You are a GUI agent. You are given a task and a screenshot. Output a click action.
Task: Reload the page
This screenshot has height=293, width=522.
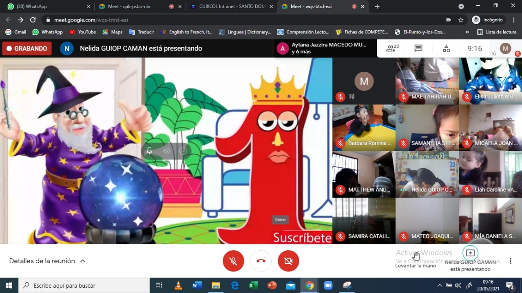click(x=33, y=20)
